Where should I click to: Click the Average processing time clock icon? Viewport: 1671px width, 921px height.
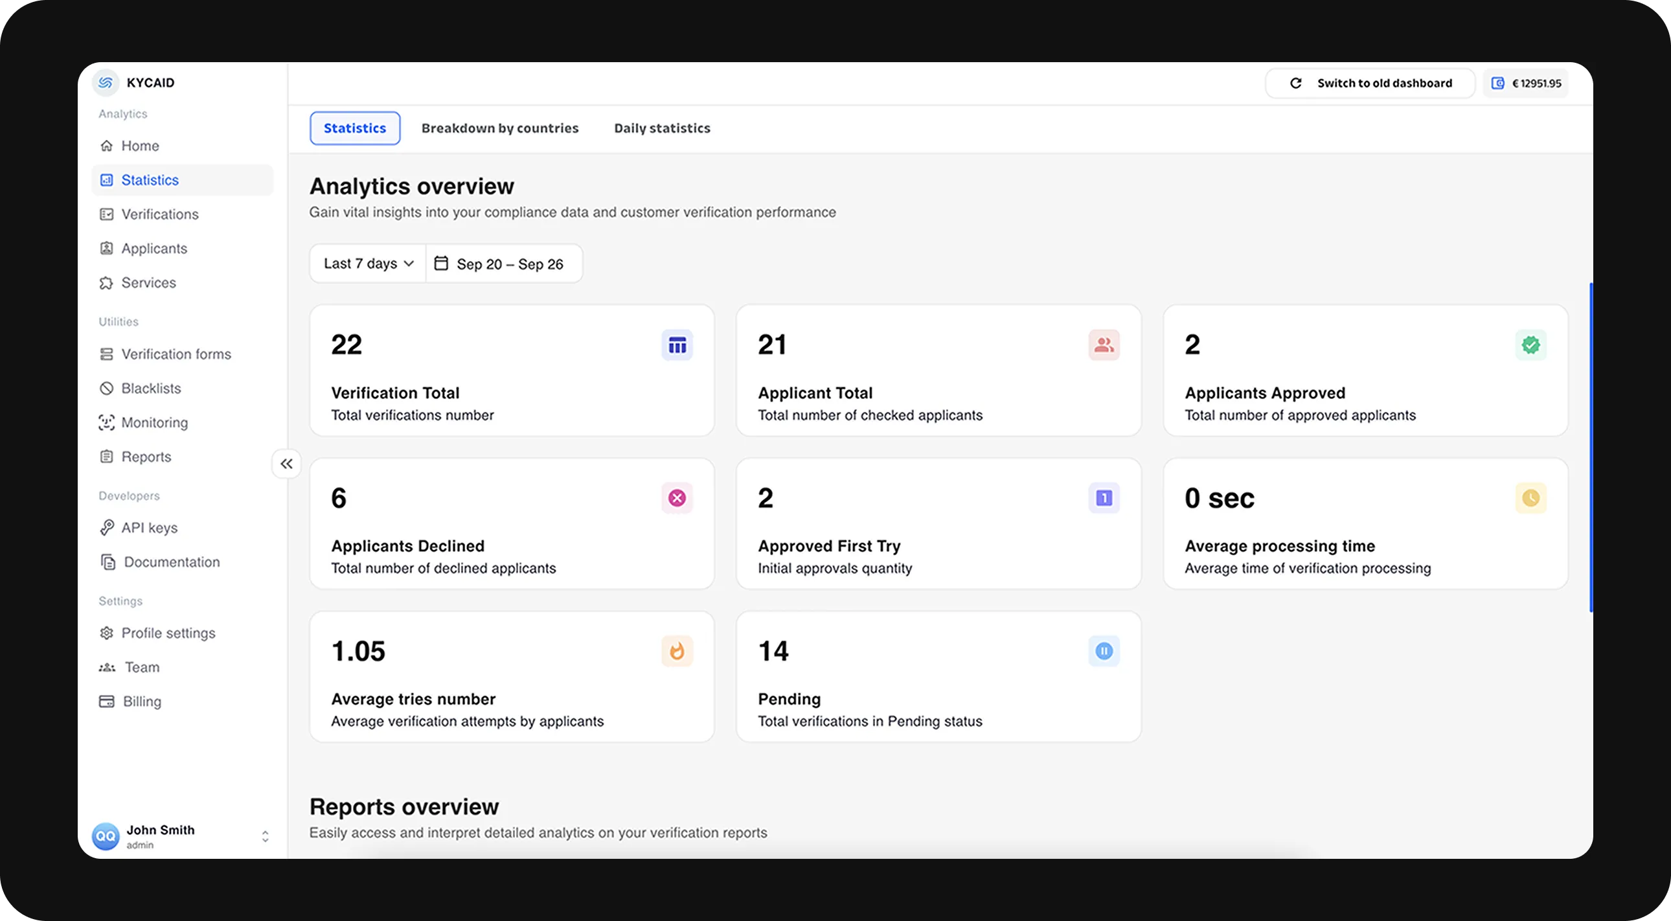(1530, 498)
